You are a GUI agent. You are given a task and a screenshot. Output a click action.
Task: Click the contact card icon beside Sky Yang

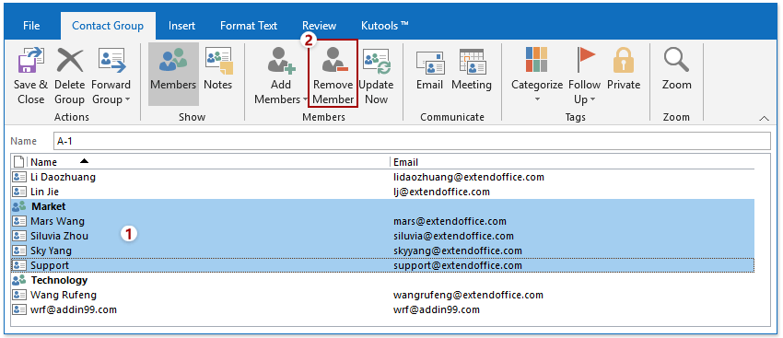point(19,251)
